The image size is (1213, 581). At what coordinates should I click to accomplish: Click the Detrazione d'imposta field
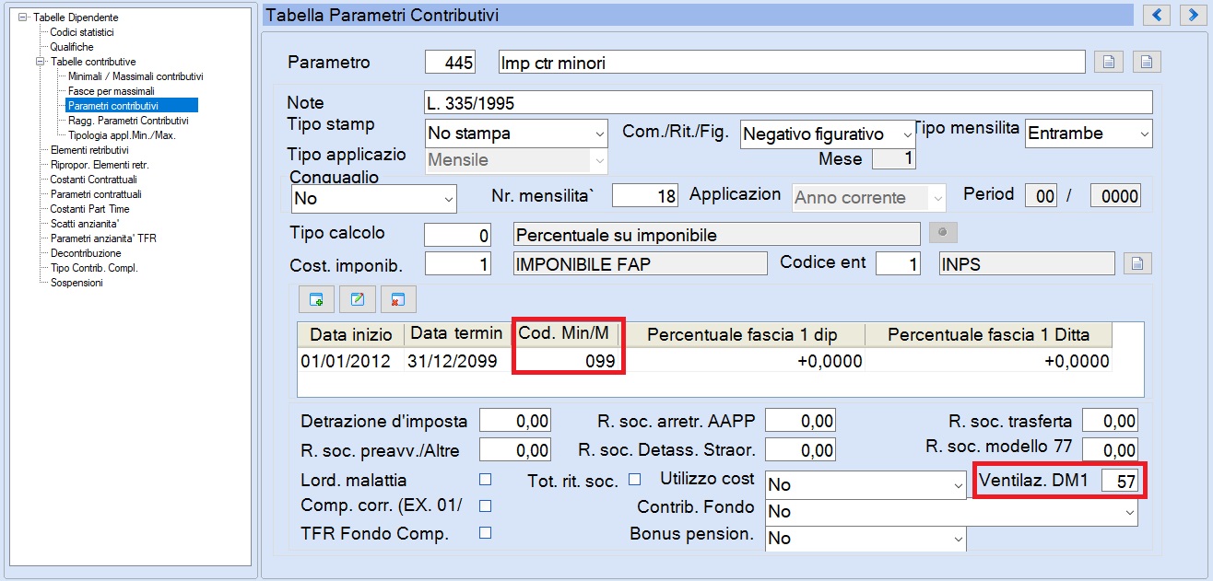tap(514, 422)
